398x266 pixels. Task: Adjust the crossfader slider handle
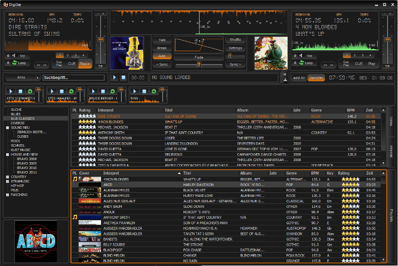pos(199,65)
